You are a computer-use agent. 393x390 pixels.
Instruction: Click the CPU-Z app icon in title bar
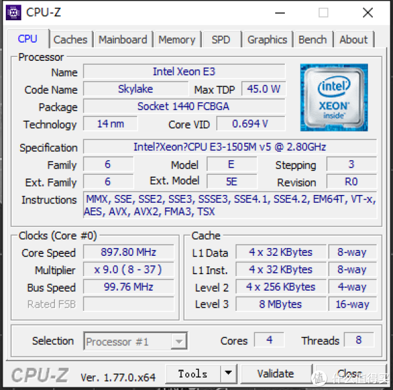14,12
